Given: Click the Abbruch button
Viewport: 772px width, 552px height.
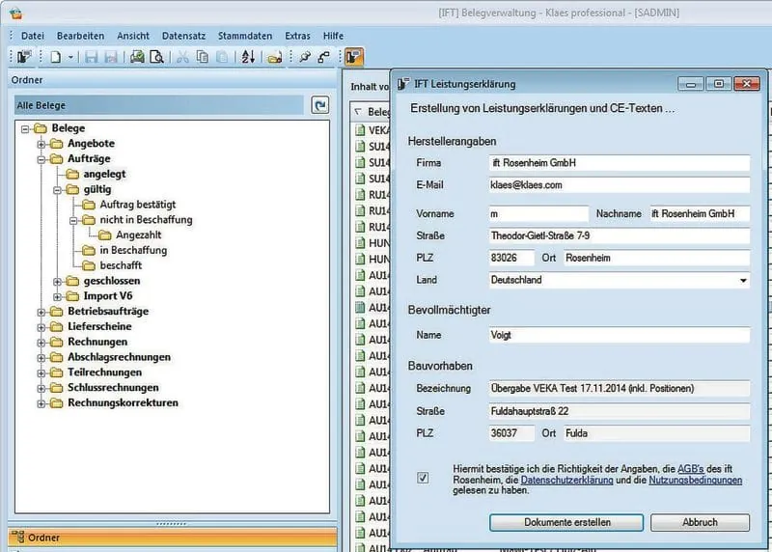Looking at the screenshot, I should pyautogui.click(x=700, y=522).
